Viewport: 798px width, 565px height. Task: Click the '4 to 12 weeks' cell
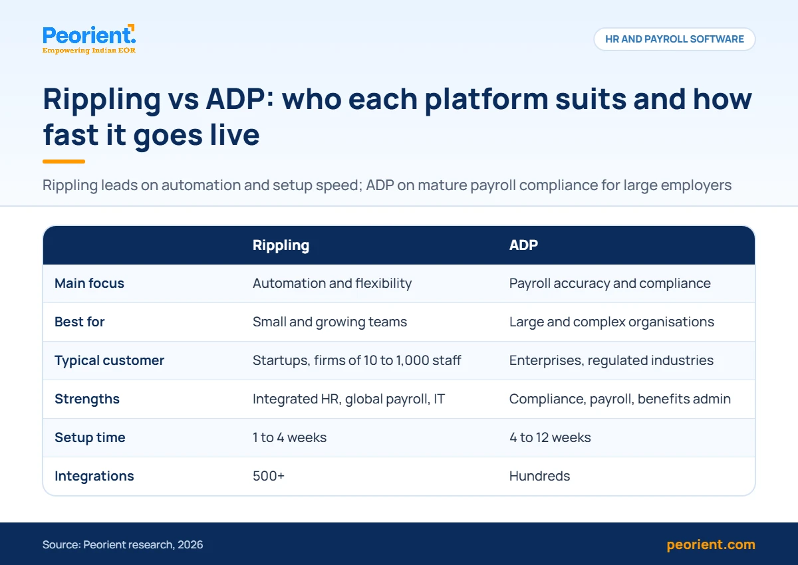[x=550, y=437]
